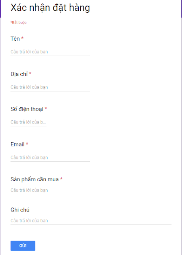This screenshot has width=182, height=255.
Task: Click the Email question label
Action: click(x=17, y=144)
